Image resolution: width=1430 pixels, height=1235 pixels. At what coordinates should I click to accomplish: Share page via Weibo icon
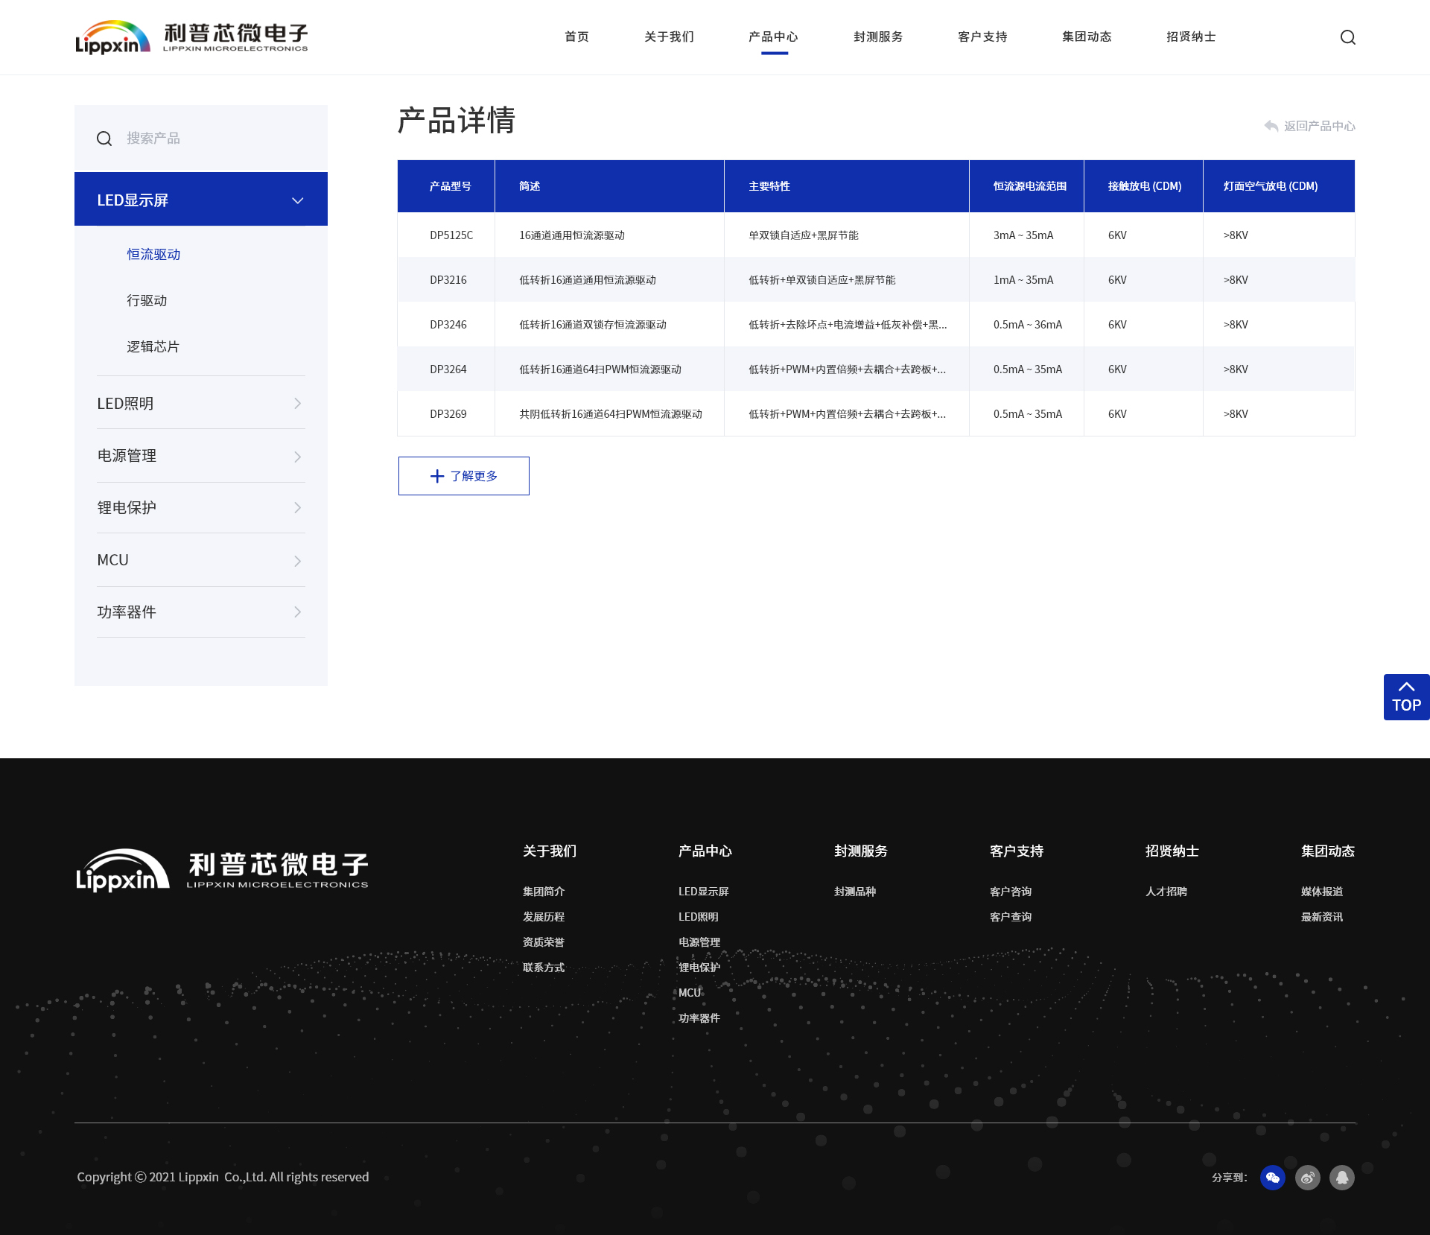click(x=1307, y=1178)
